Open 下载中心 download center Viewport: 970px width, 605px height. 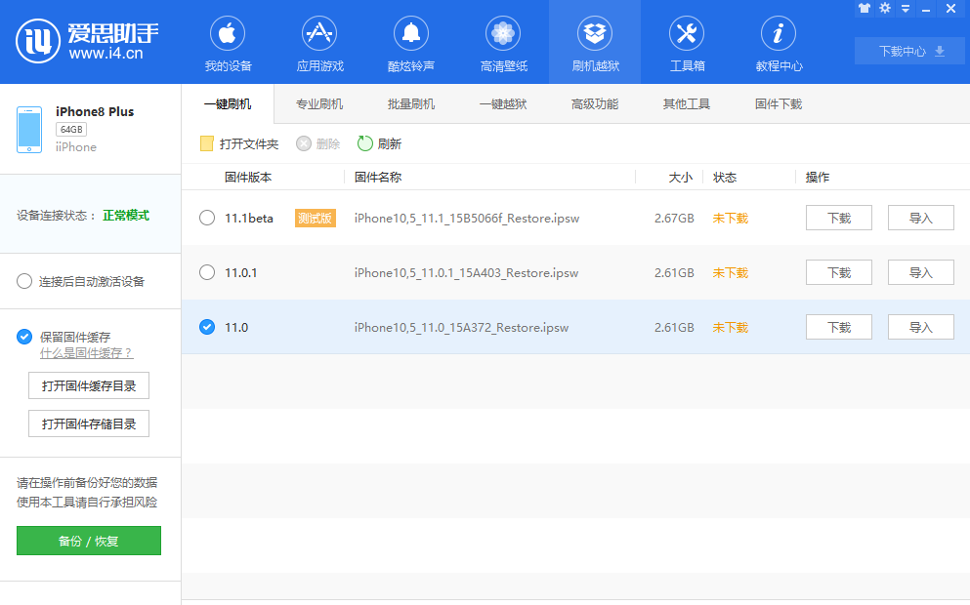[x=909, y=52]
